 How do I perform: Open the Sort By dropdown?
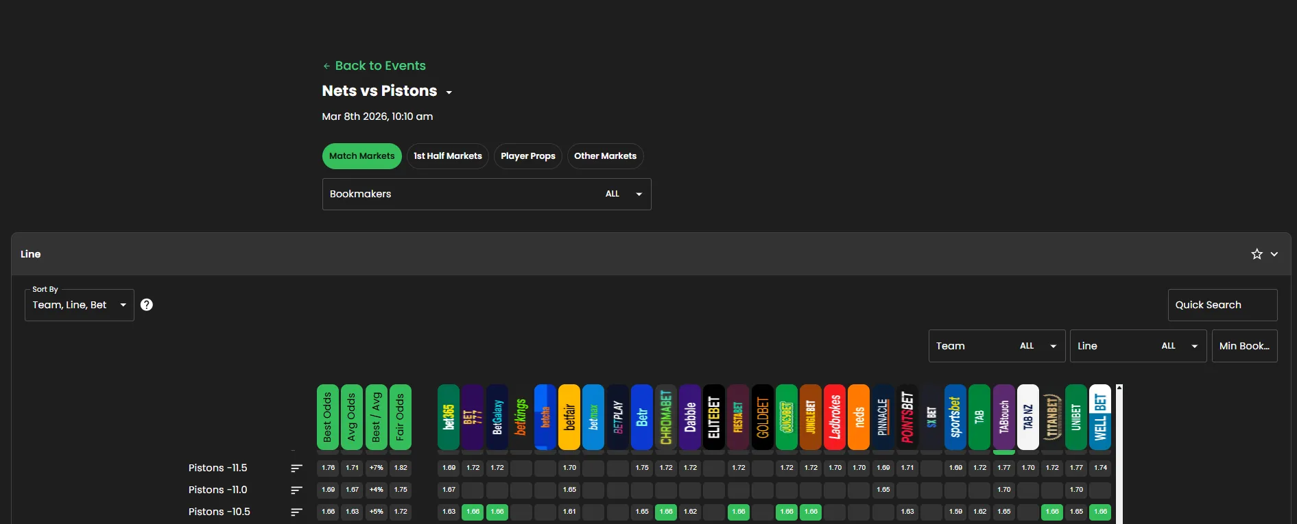point(80,305)
